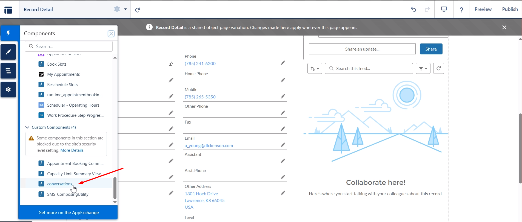Click the Share button
This screenshot has height=222, width=522.
pyautogui.click(x=431, y=49)
